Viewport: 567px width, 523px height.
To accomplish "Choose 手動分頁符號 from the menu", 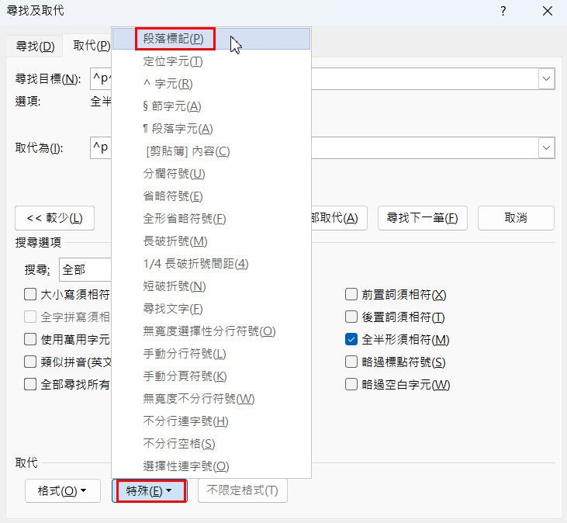I will point(185,376).
